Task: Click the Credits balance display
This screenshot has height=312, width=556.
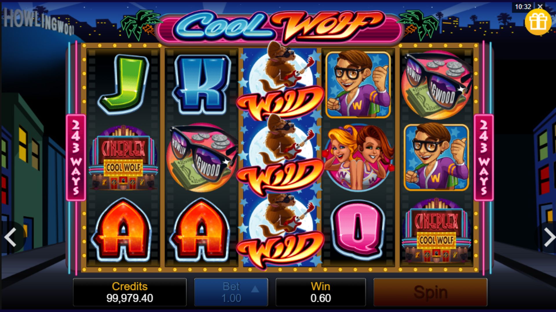Action: tap(129, 292)
